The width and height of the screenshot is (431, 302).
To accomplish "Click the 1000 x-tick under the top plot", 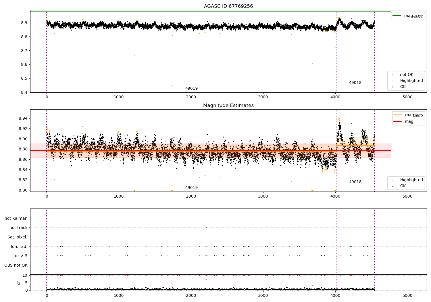I will pos(119,97).
